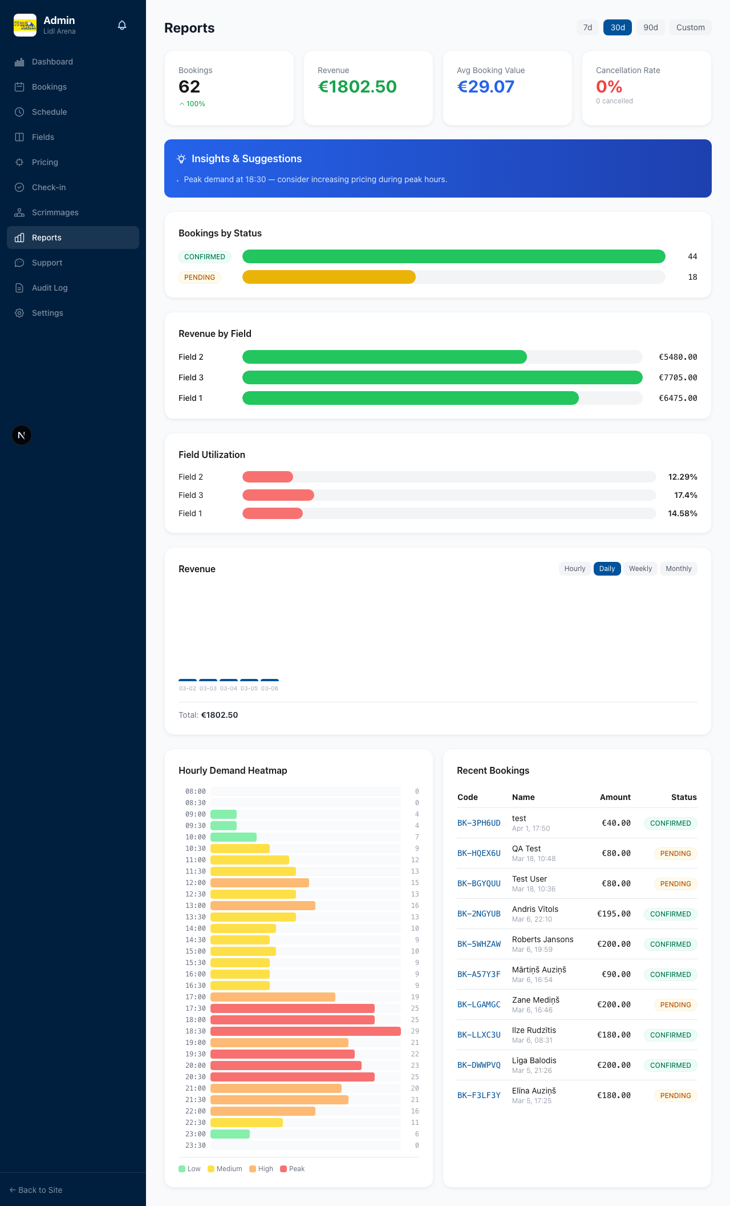Open booking BK-3PH6UD
This screenshot has height=1206, width=730.
(478, 823)
